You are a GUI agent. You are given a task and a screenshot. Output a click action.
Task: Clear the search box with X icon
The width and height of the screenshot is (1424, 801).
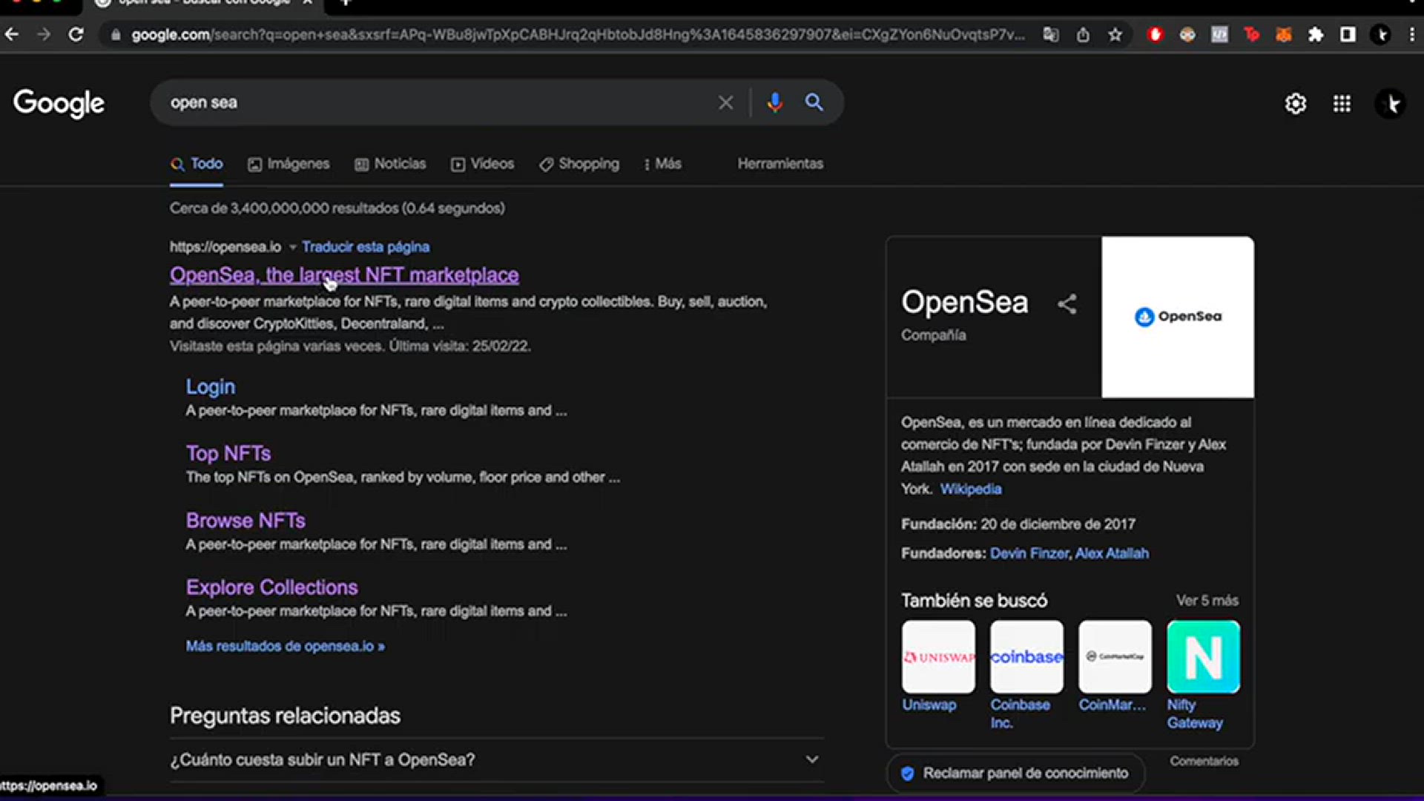click(725, 102)
